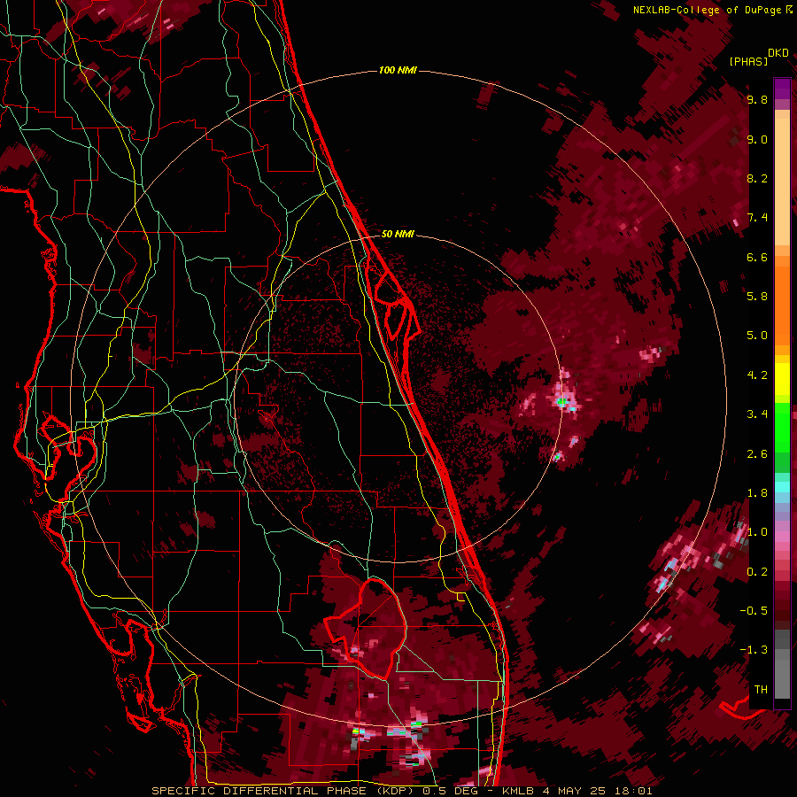Click the 5.0 value on the color scale
797x797 pixels.
click(757, 336)
